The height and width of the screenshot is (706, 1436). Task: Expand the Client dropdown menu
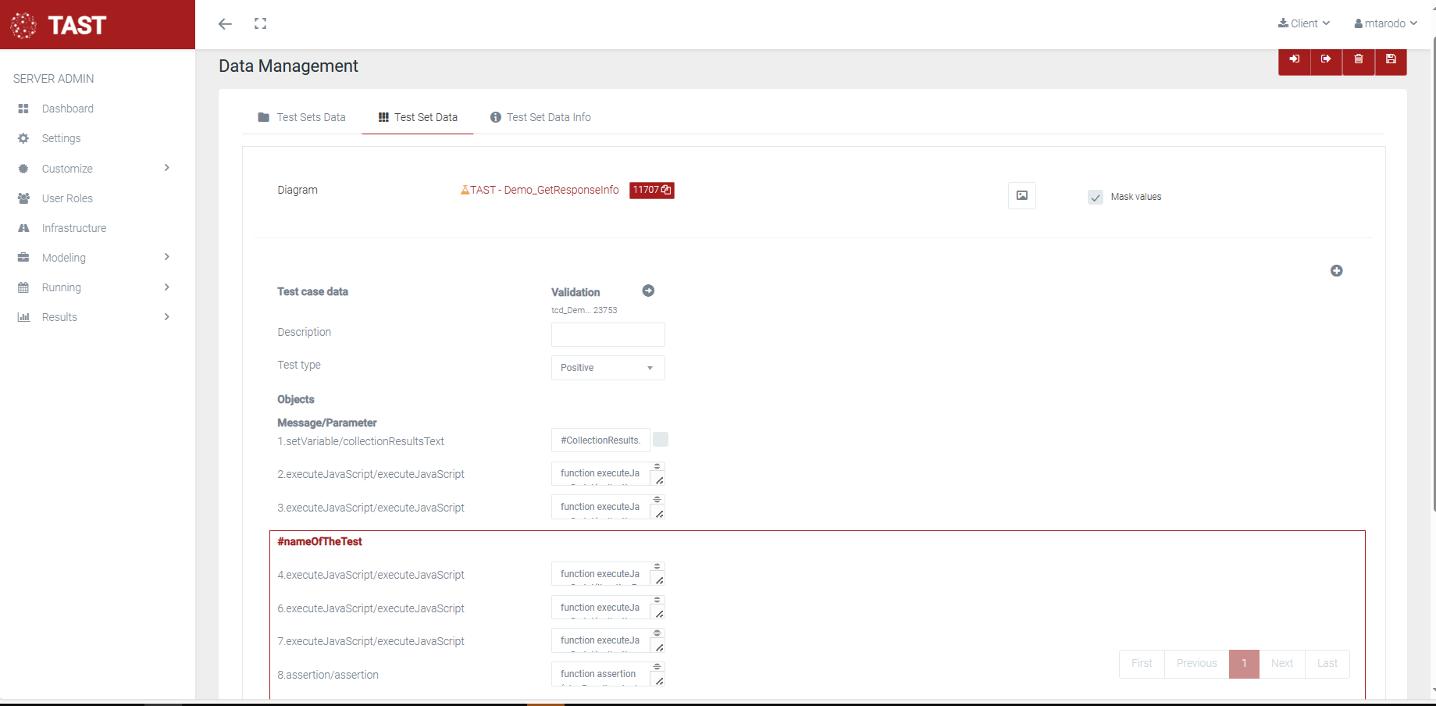[1303, 23]
